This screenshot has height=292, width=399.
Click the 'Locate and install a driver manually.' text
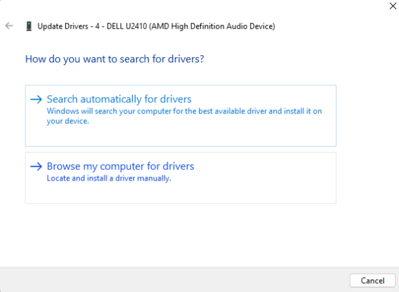click(109, 179)
